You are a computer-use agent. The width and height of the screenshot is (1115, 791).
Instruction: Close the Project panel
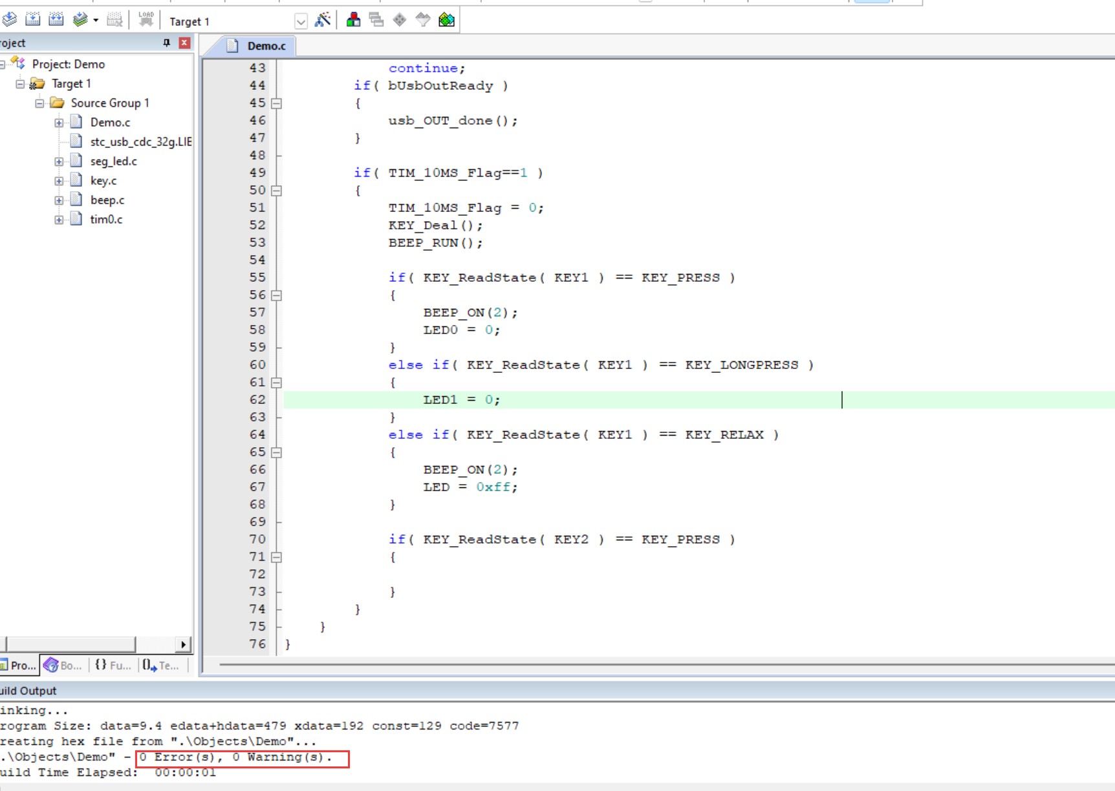coord(184,43)
